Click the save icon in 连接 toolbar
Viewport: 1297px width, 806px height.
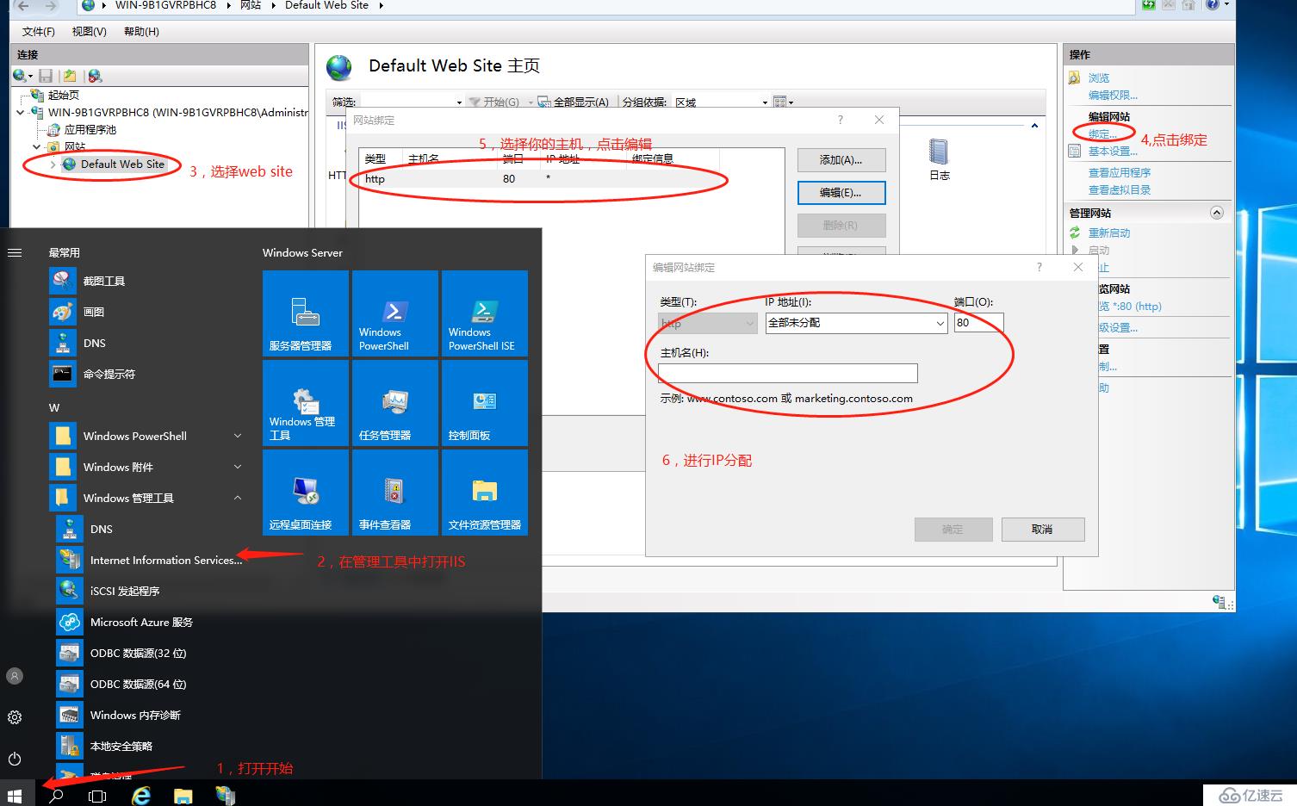point(46,76)
